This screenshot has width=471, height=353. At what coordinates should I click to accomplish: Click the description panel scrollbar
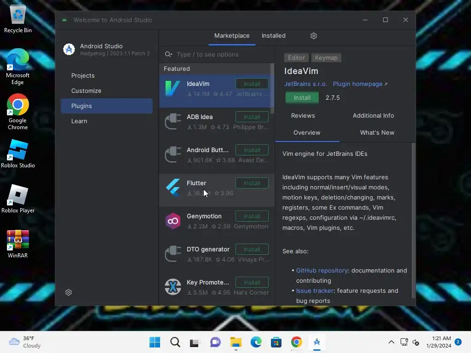pos(414,220)
